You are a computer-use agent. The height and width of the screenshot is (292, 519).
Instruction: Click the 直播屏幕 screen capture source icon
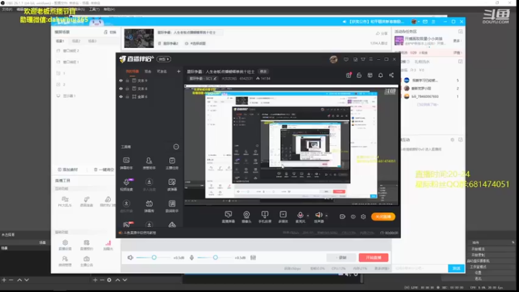228,217
